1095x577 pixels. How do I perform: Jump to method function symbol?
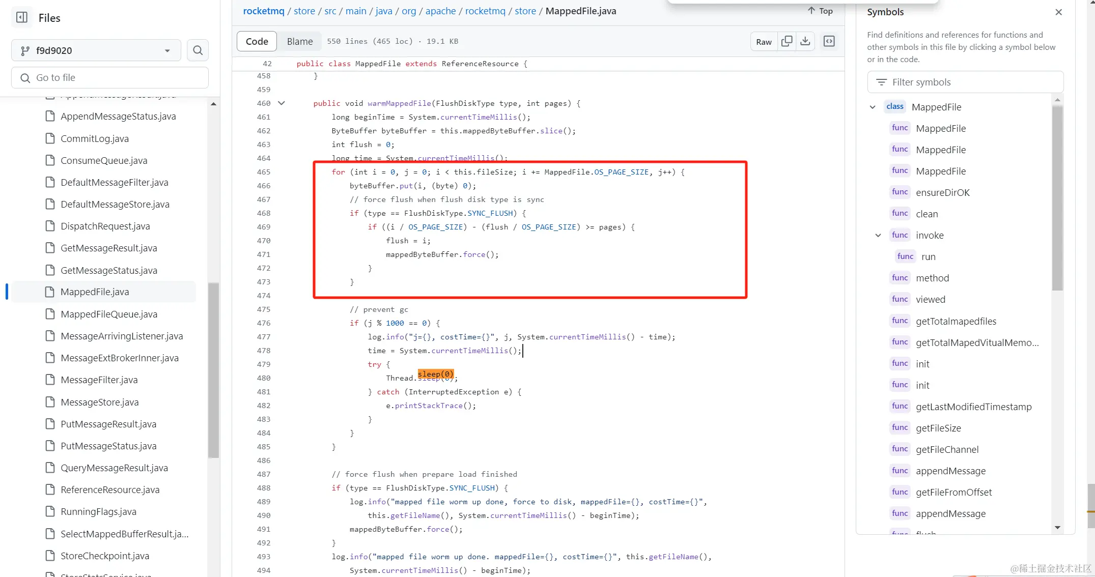click(933, 278)
